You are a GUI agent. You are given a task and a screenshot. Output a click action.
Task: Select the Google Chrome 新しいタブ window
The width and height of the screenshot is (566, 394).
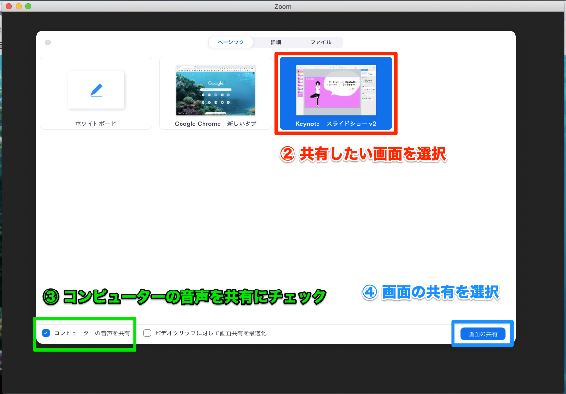coord(215,93)
